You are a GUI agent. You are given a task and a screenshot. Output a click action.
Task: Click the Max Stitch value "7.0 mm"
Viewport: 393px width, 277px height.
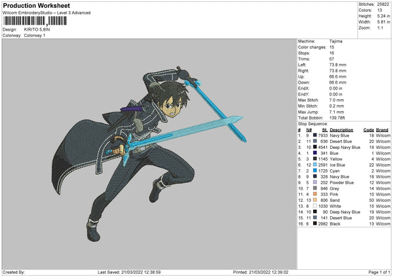(x=337, y=100)
